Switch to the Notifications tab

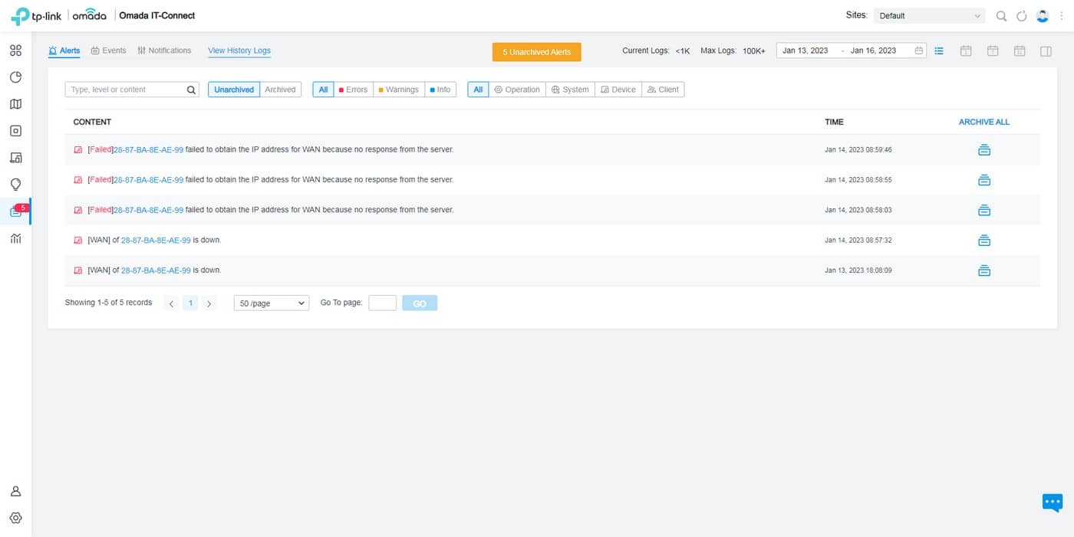[x=164, y=51]
